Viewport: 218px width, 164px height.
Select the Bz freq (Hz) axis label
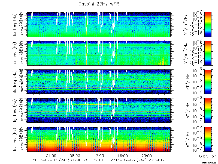coord(15,139)
